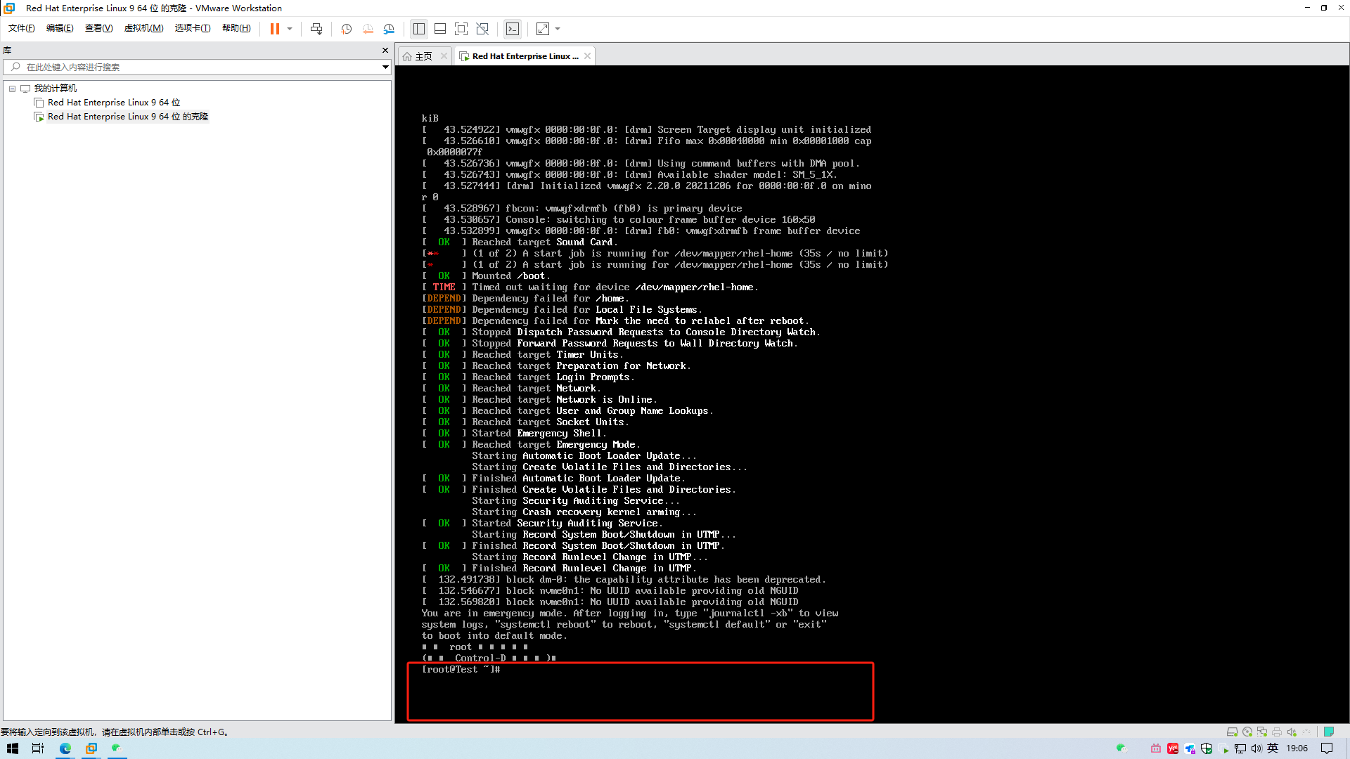The width and height of the screenshot is (1350, 759).
Task: Toggle the console view icon
Action: [x=513, y=29]
